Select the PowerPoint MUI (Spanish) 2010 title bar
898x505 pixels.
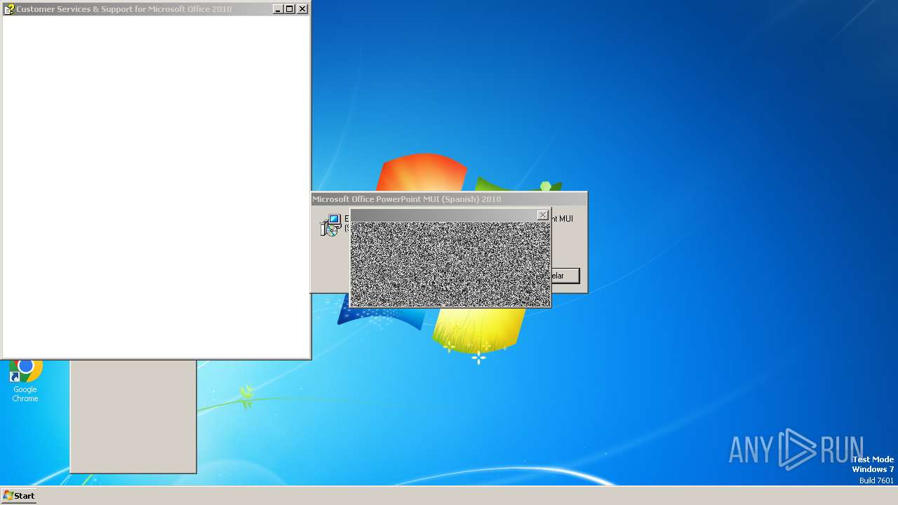tap(449, 199)
